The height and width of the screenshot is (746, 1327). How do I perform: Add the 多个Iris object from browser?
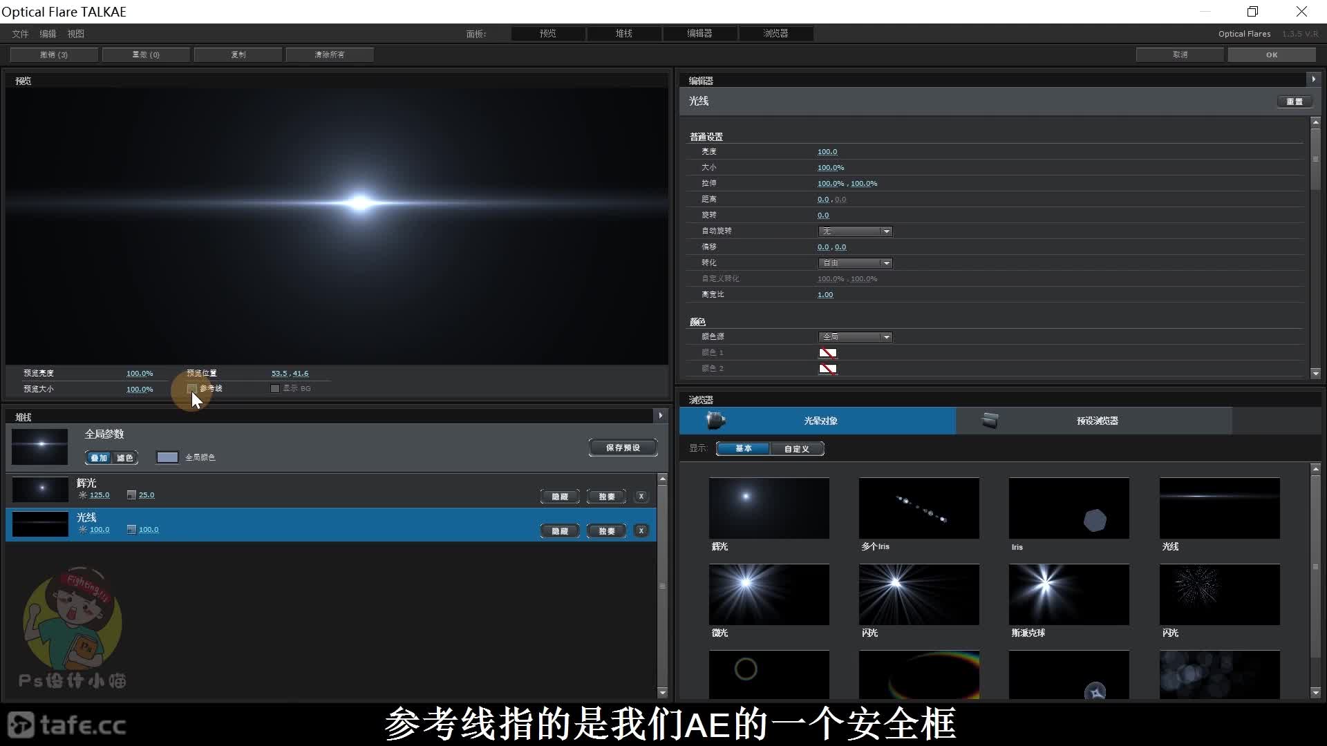(x=919, y=508)
